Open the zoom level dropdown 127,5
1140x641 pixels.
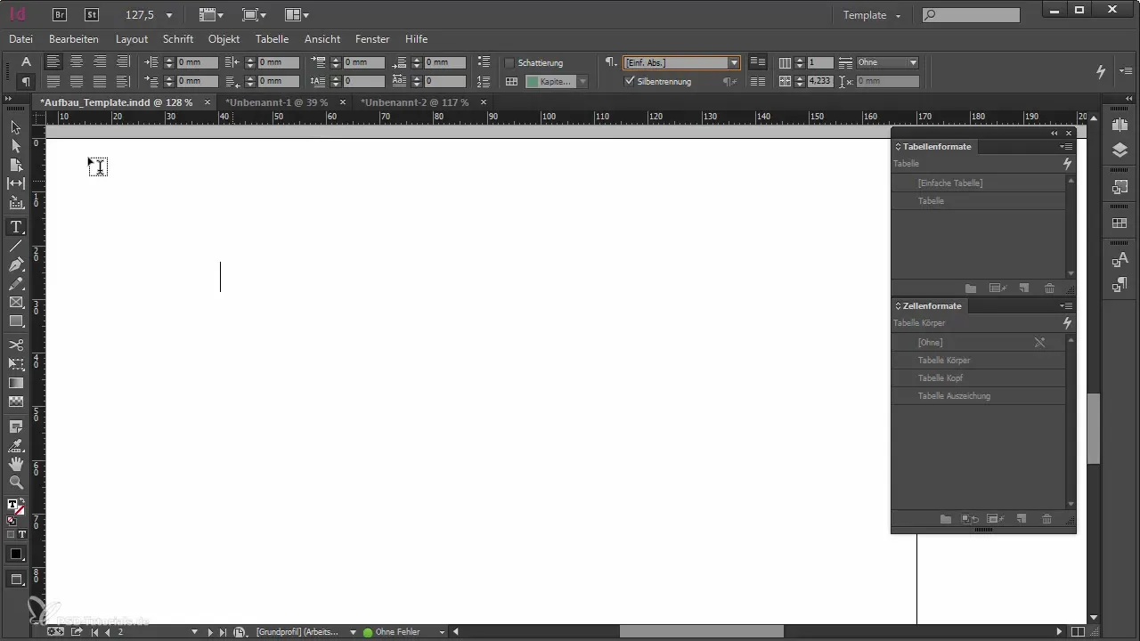[169, 15]
